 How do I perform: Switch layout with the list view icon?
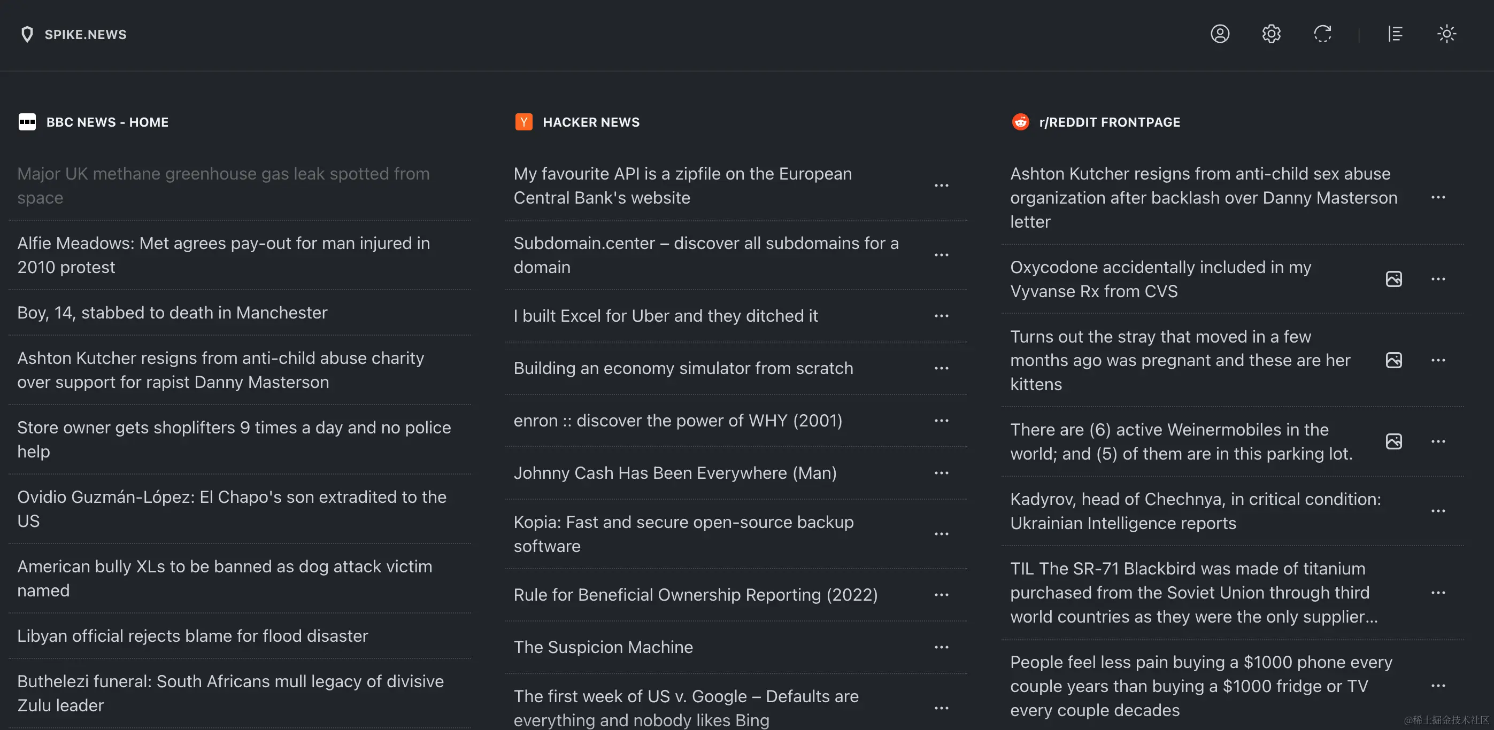click(x=1395, y=34)
